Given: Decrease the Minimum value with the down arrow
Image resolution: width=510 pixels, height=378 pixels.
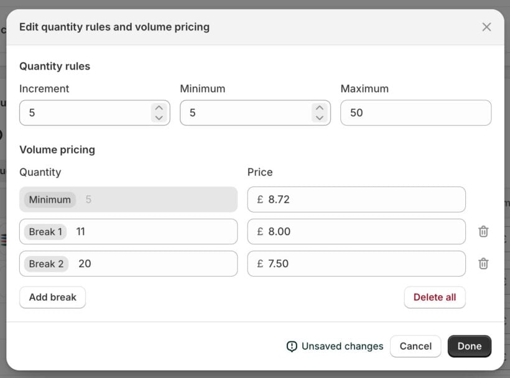Looking at the screenshot, I should (320, 118).
